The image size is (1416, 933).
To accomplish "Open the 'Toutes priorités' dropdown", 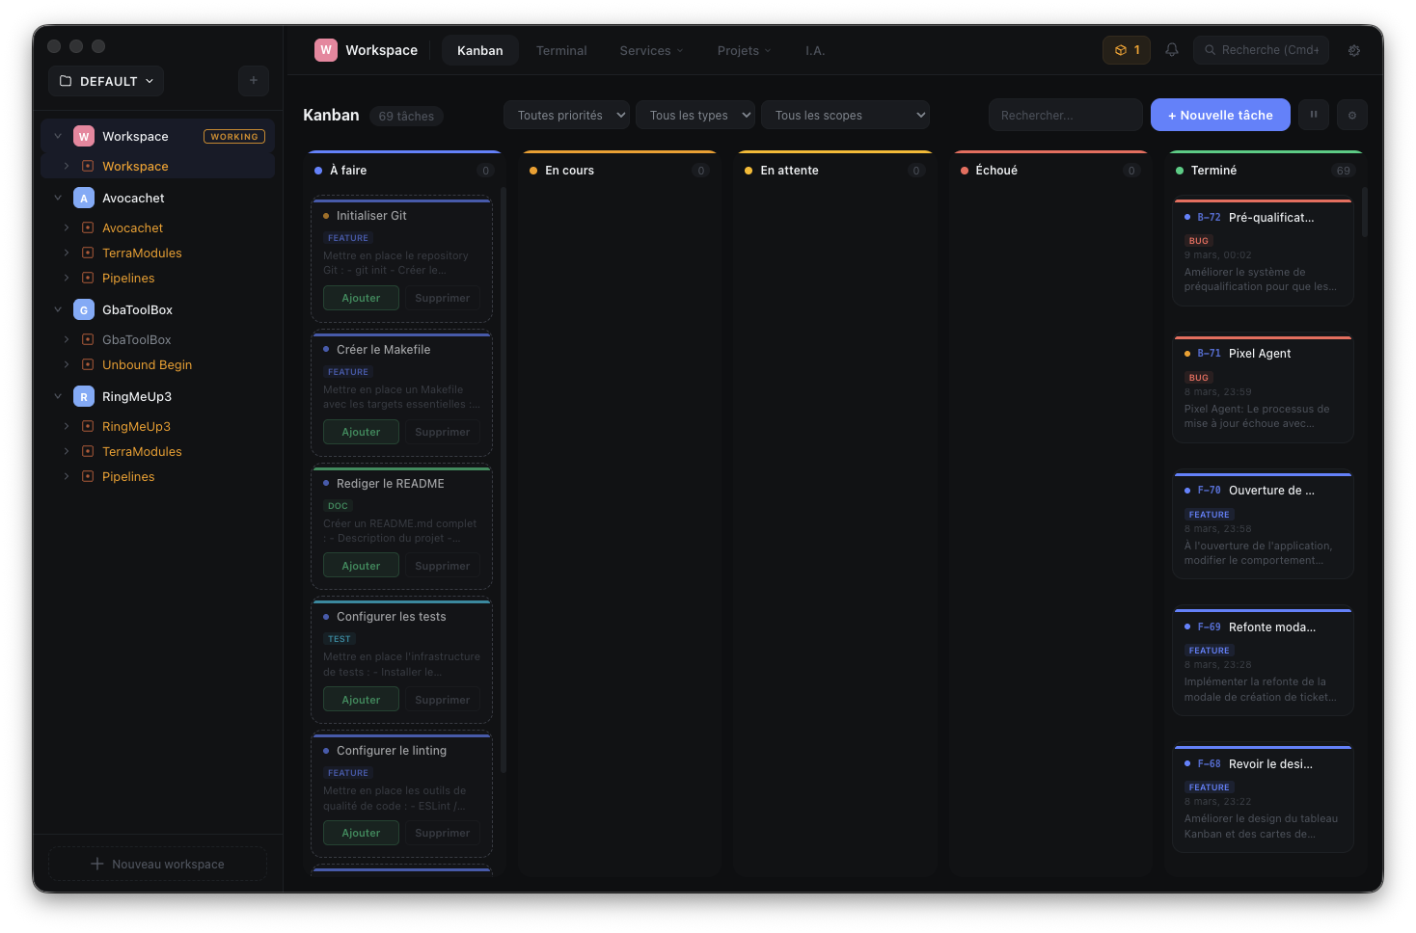I will [566, 115].
